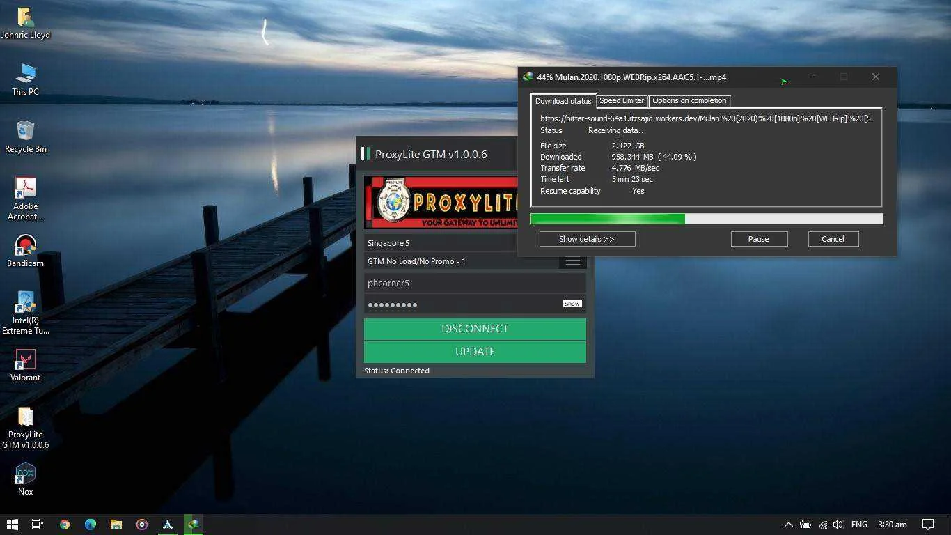The width and height of the screenshot is (951, 535).
Task: Click the ProxyLite GTM v1.0.0.6 title
Action: coord(431,155)
